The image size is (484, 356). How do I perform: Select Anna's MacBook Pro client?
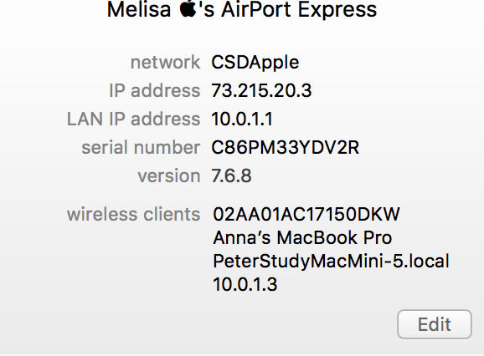click(302, 237)
